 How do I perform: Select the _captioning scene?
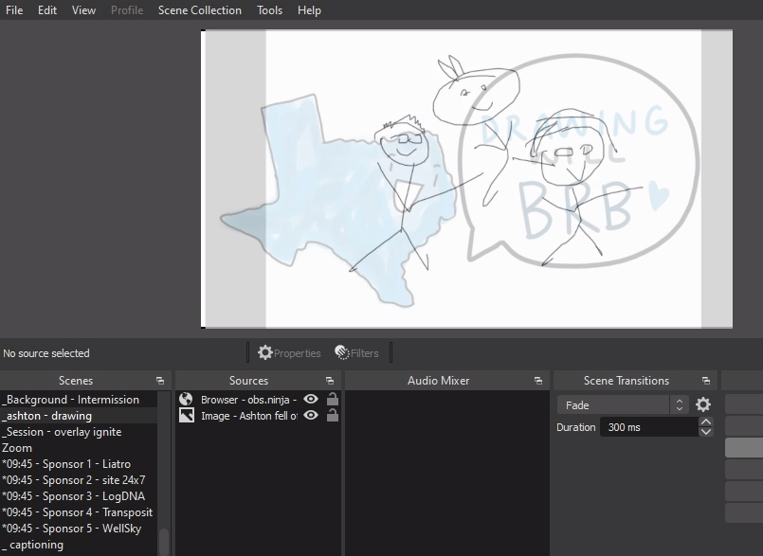click(x=79, y=545)
